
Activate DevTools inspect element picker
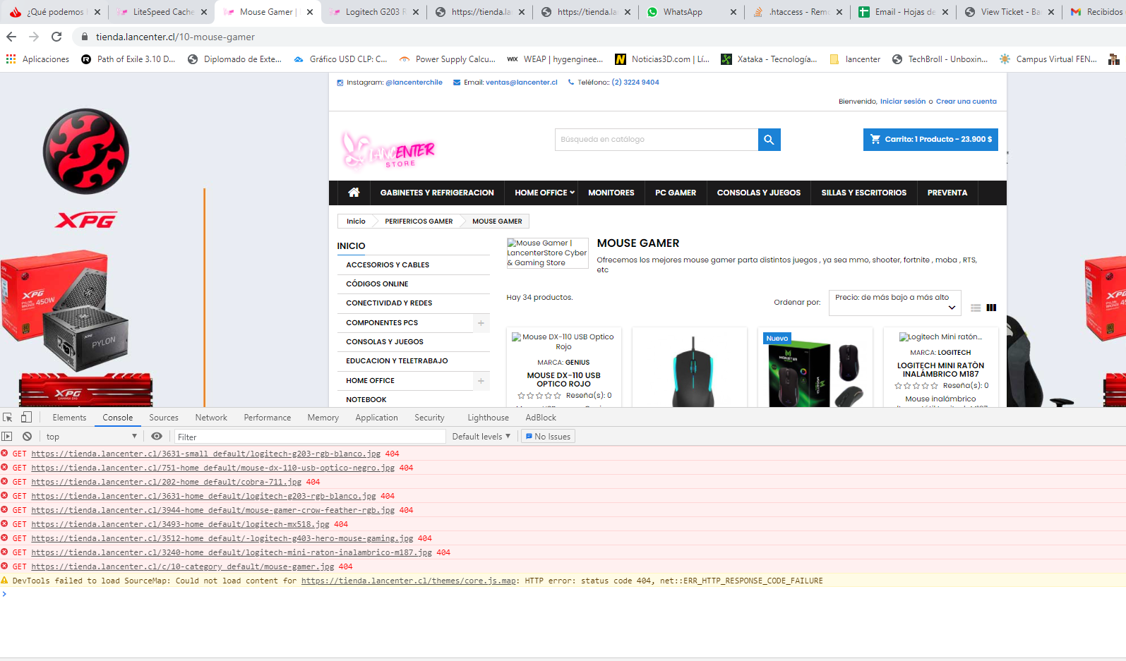8,418
